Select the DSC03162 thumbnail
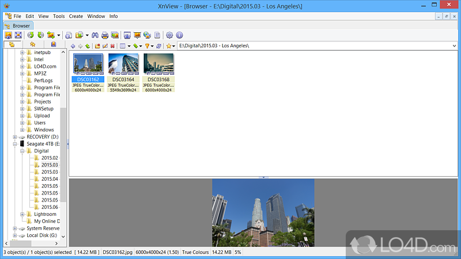 (88, 73)
